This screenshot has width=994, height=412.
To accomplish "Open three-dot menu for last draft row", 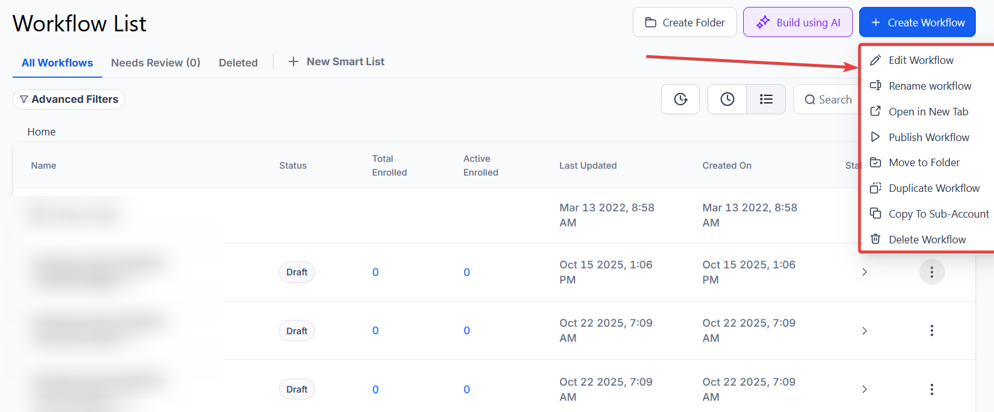I will (931, 389).
